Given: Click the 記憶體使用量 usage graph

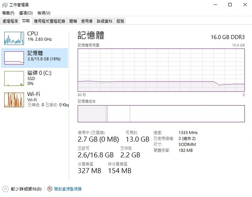Looking at the screenshot, I should pos(161,70).
